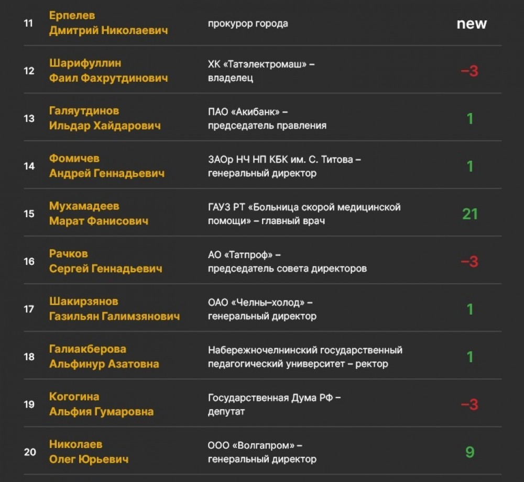Click the green 21 rank change
This screenshot has height=482, width=524.
(470, 214)
